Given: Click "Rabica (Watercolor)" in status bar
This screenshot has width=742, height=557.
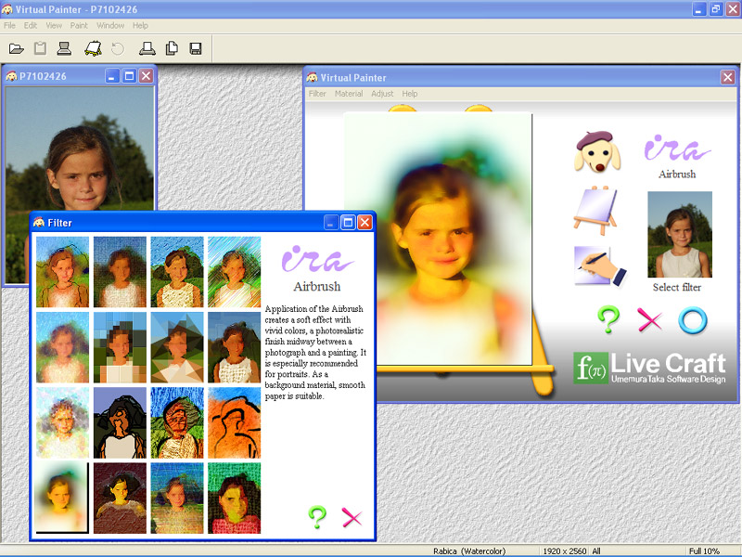Looking at the screenshot, I should tap(469, 551).
